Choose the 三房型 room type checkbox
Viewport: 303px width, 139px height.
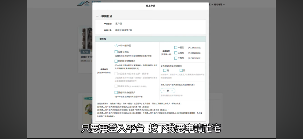click(176, 58)
